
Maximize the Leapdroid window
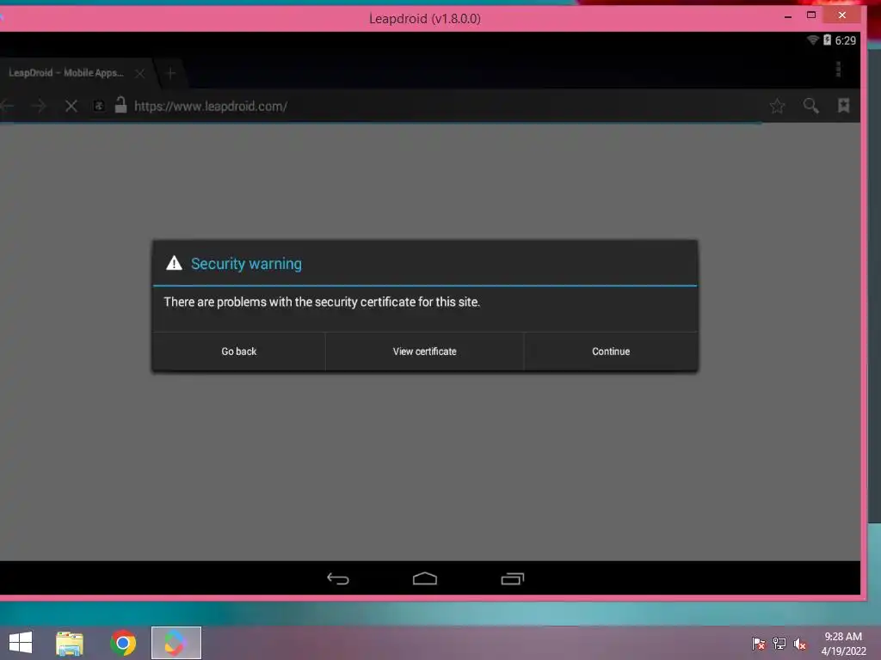coord(810,15)
